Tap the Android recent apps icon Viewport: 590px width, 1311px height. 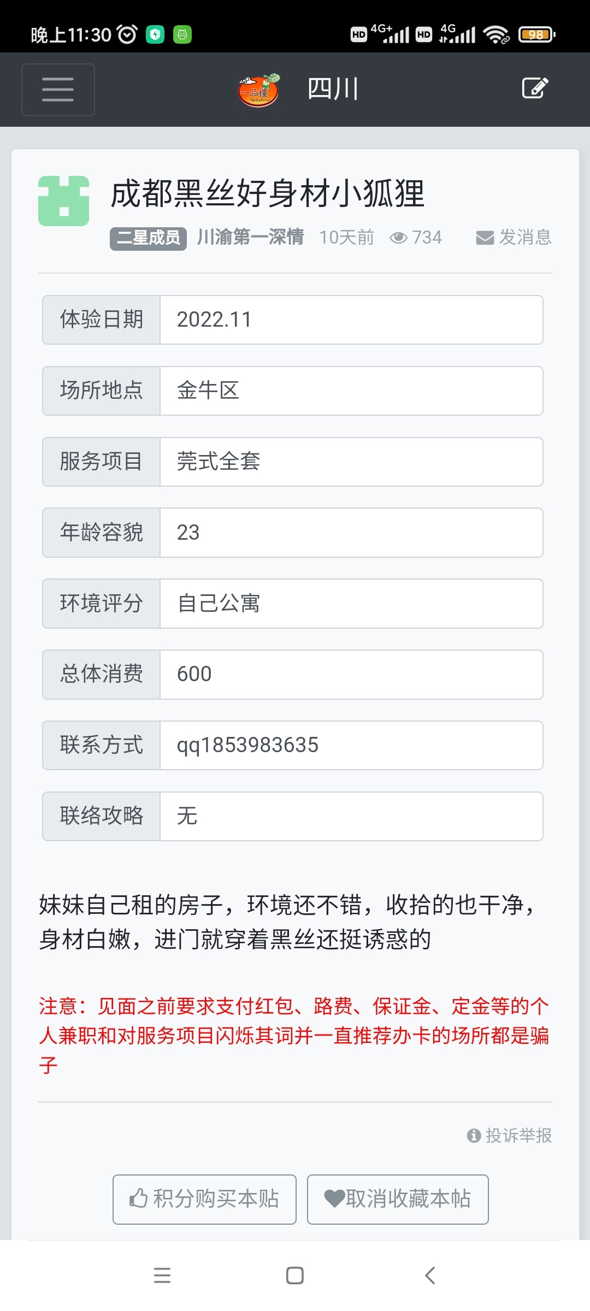point(162,1275)
